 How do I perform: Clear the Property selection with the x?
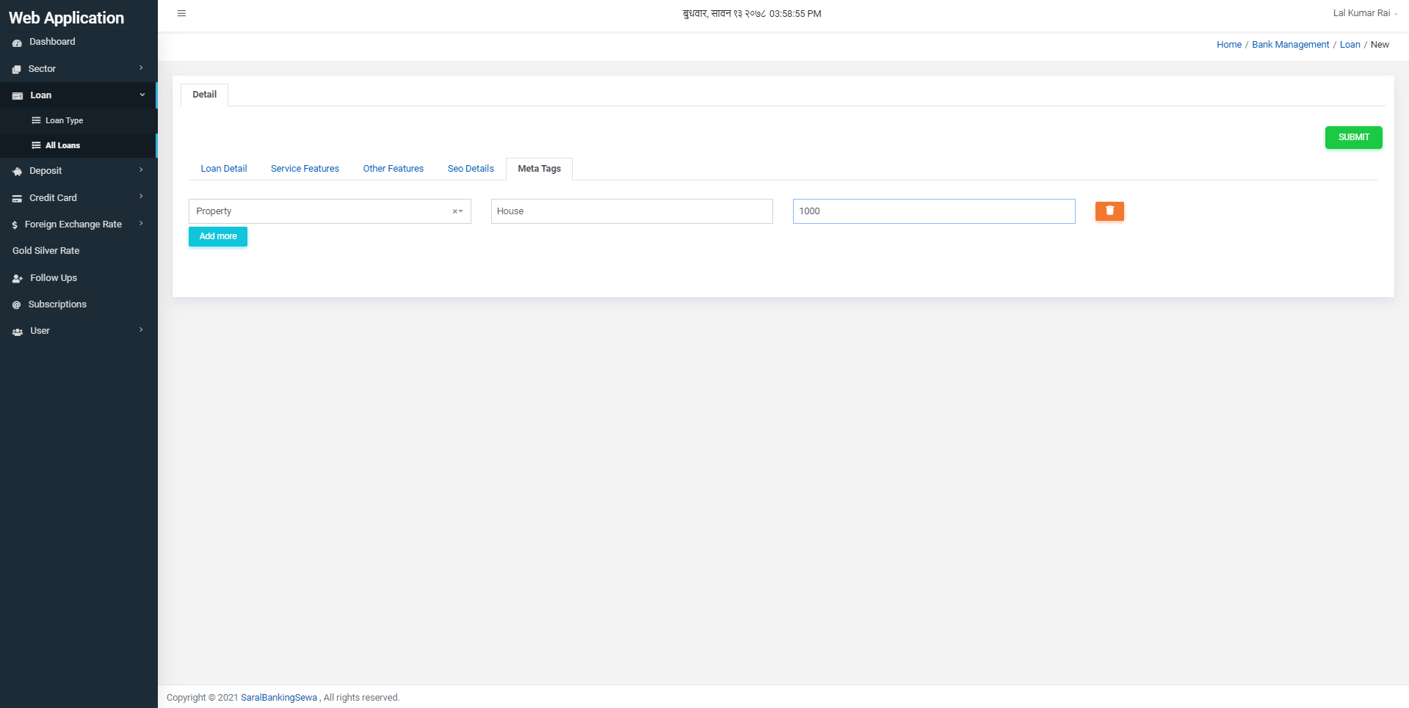point(454,211)
